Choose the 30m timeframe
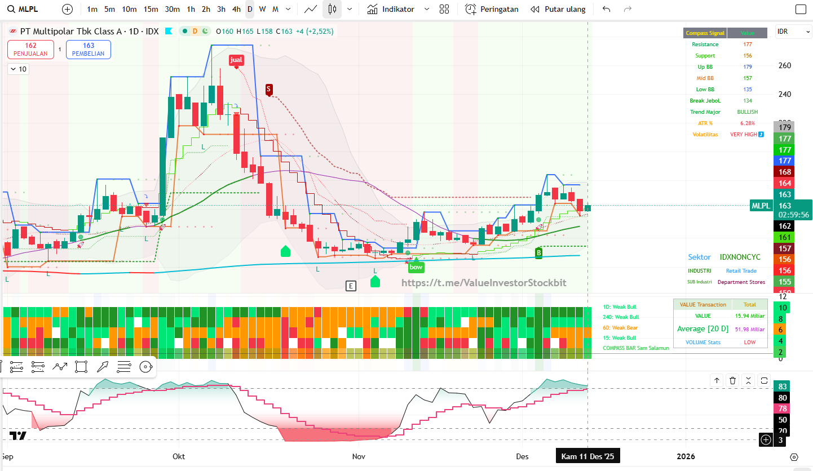 click(x=173, y=9)
